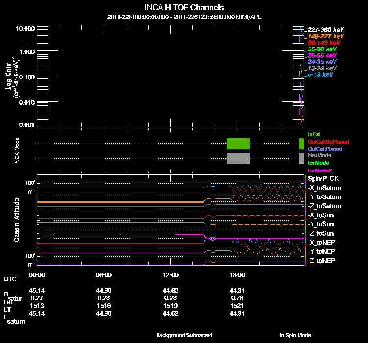Click the -X_toSaturn attitude label
The image size is (368, 343).
click(x=324, y=188)
